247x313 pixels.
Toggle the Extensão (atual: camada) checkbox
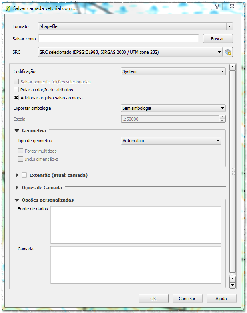point(24,175)
